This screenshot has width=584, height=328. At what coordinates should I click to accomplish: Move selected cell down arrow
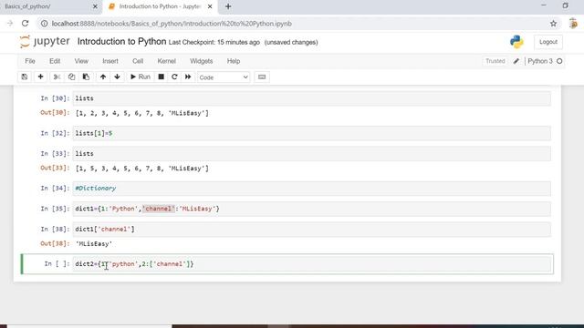tap(118, 77)
